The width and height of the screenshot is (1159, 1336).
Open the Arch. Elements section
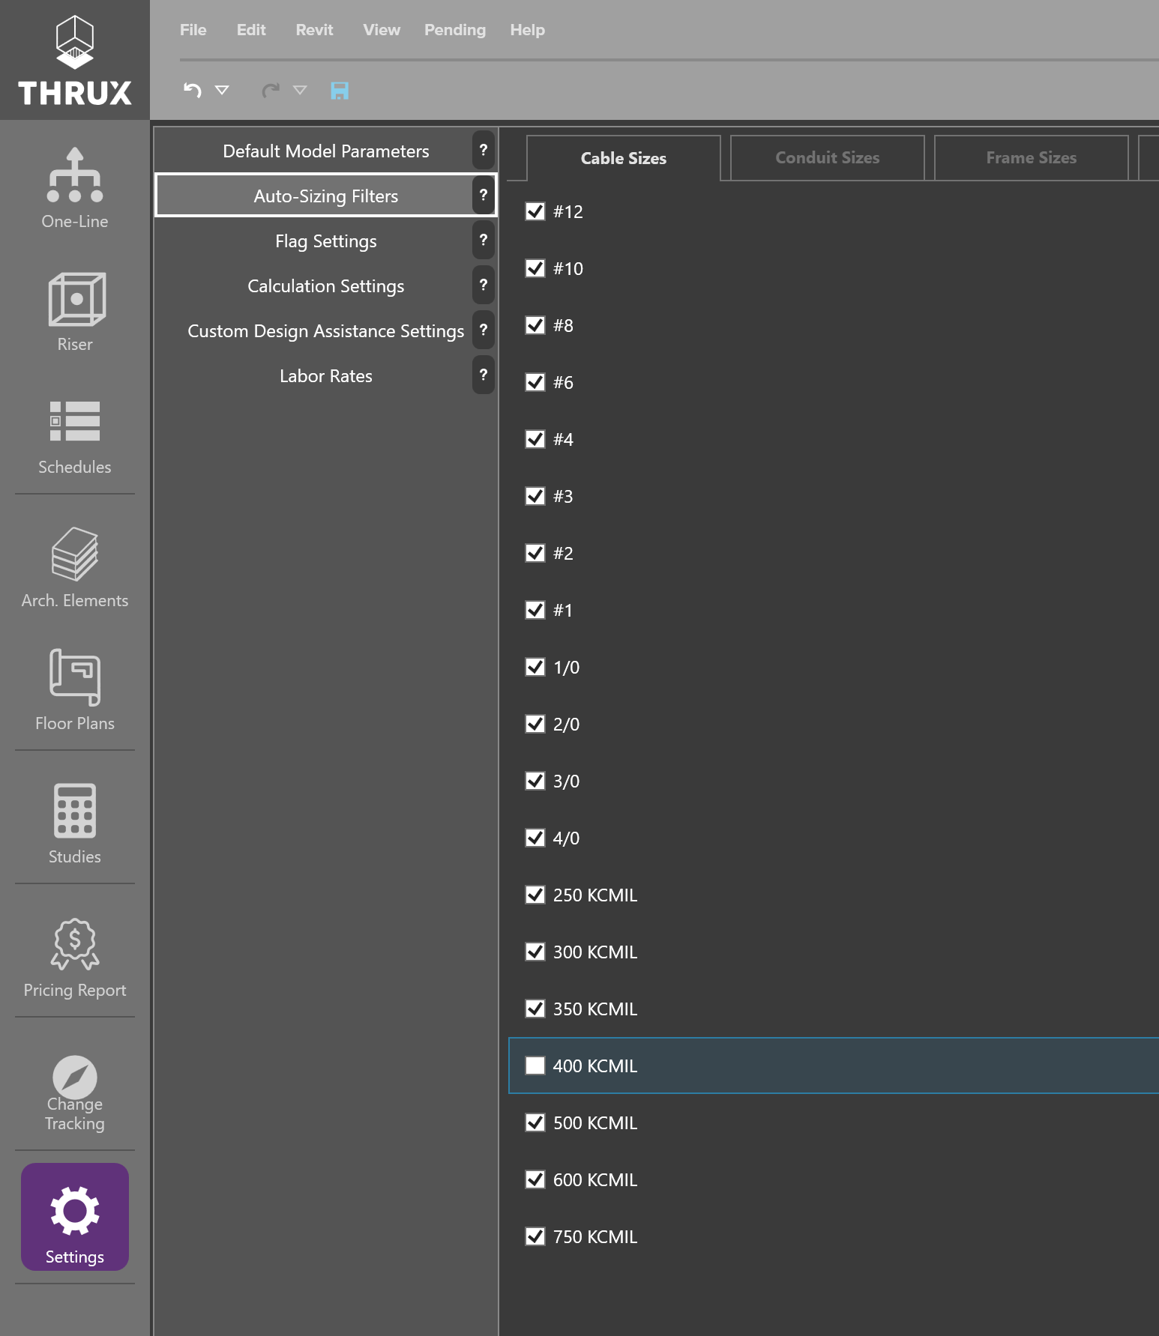pyautogui.click(x=74, y=568)
